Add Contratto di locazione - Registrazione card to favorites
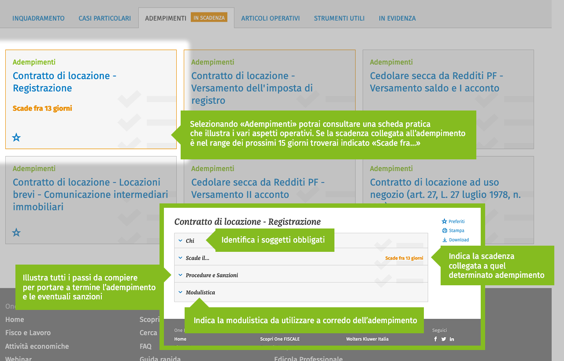 [16, 137]
